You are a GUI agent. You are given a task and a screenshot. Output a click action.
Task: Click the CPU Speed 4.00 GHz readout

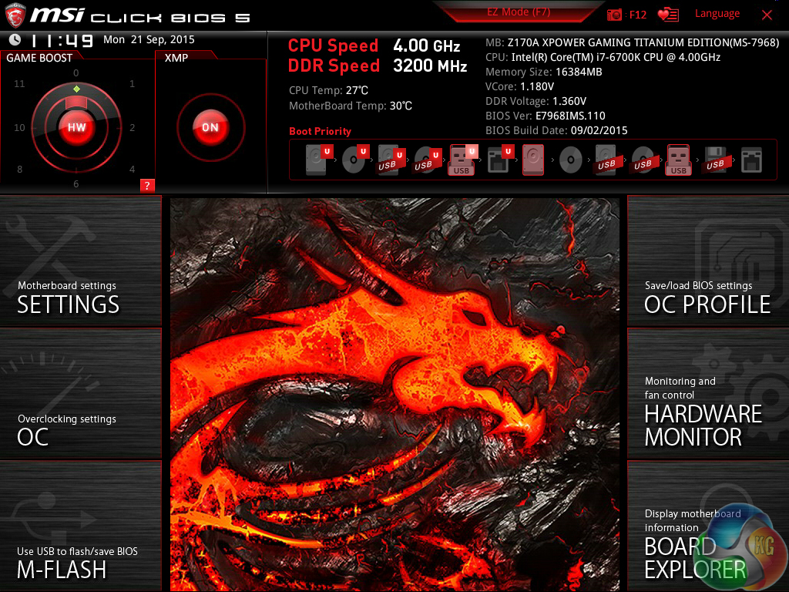[374, 45]
